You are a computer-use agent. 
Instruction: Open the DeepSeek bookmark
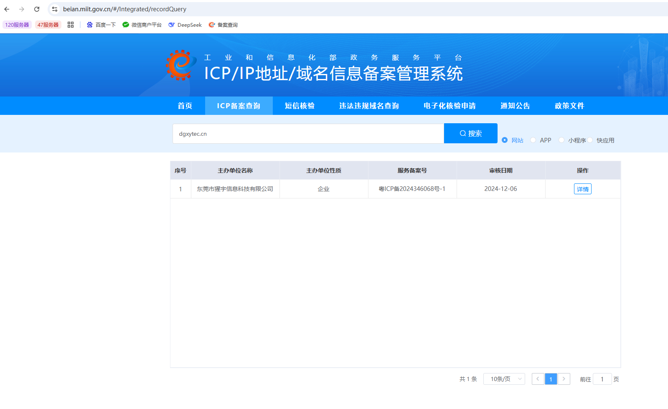click(x=185, y=25)
